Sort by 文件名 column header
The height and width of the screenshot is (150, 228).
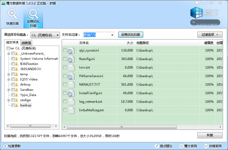click(x=97, y=43)
